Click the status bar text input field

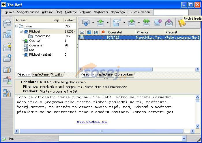[x=120, y=138]
